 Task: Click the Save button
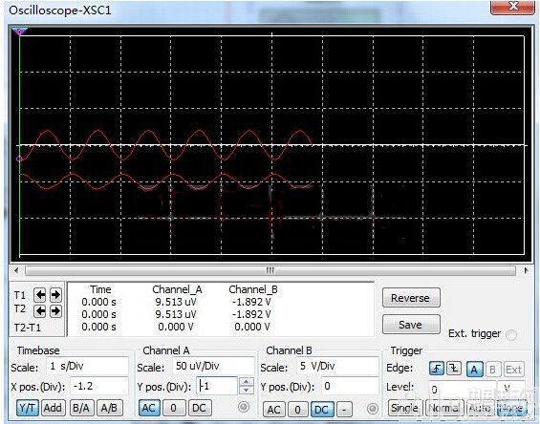click(x=411, y=325)
